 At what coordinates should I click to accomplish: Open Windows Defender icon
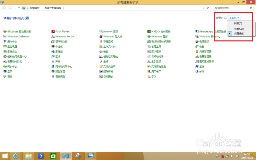[5, 36]
